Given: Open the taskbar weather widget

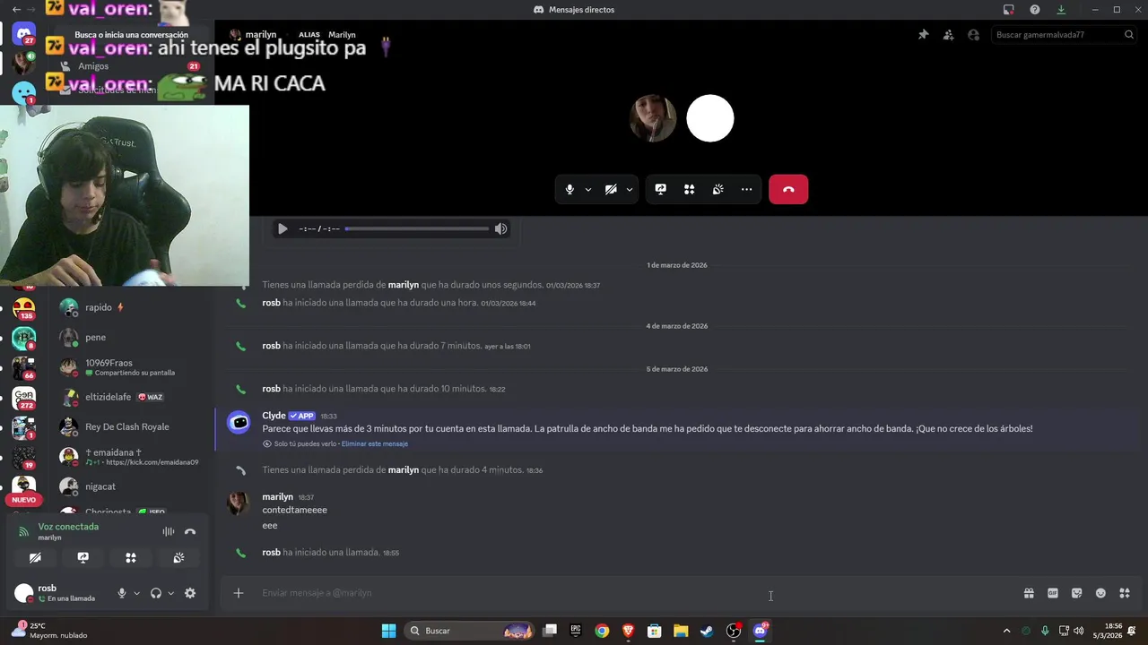Looking at the screenshot, I should click(x=49, y=631).
